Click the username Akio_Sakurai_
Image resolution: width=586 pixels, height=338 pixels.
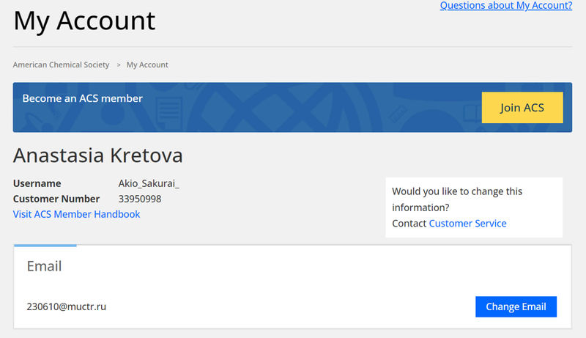click(149, 183)
